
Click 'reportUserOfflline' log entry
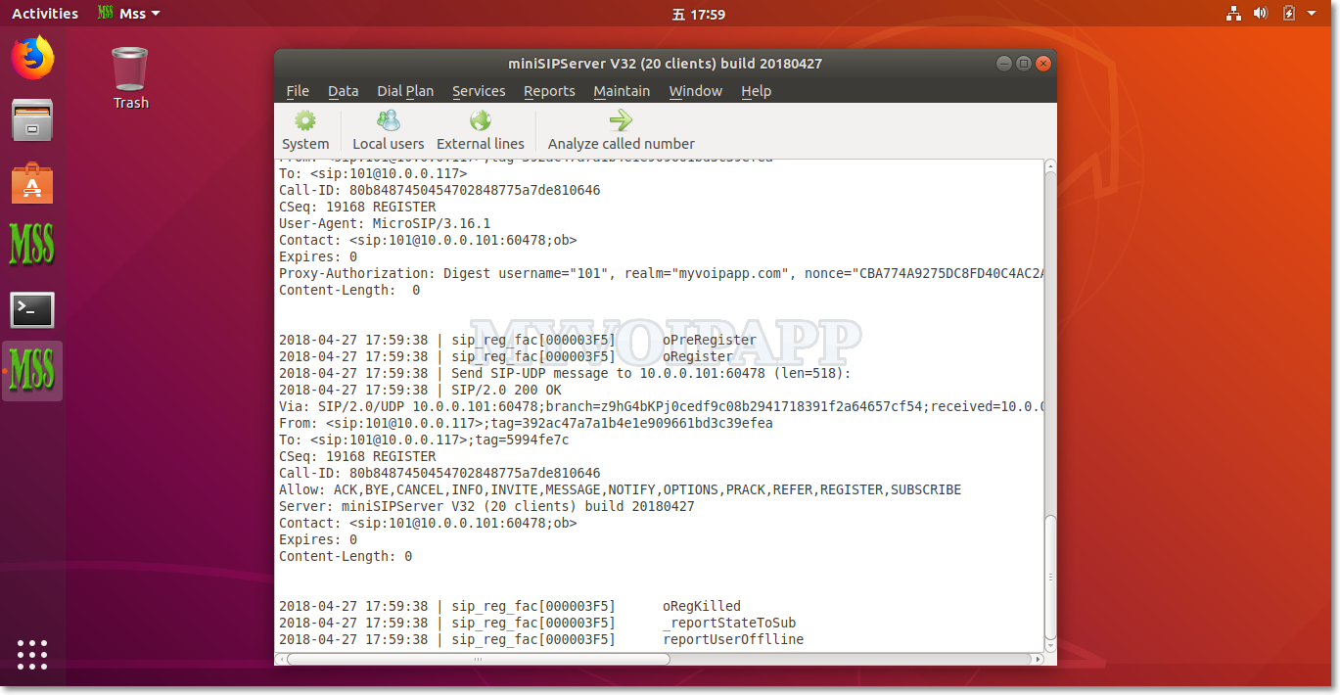click(733, 639)
